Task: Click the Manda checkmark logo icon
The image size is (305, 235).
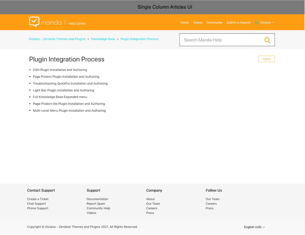Action: (34, 22)
